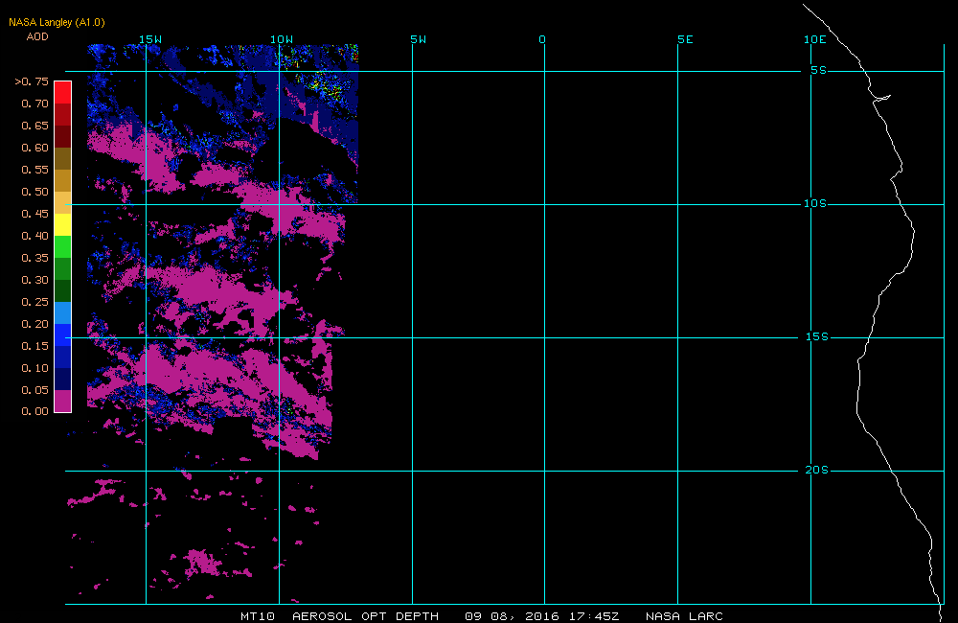Click the light blue 0.20 swatch
The height and width of the screenshot is (623, 958).
pyautogui.click(x=63, y=312)
